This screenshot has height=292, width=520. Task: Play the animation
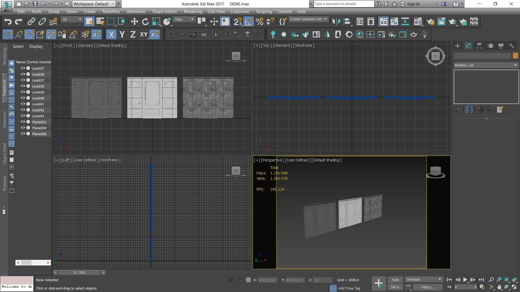pyautogui.click(x=465, y=280)
